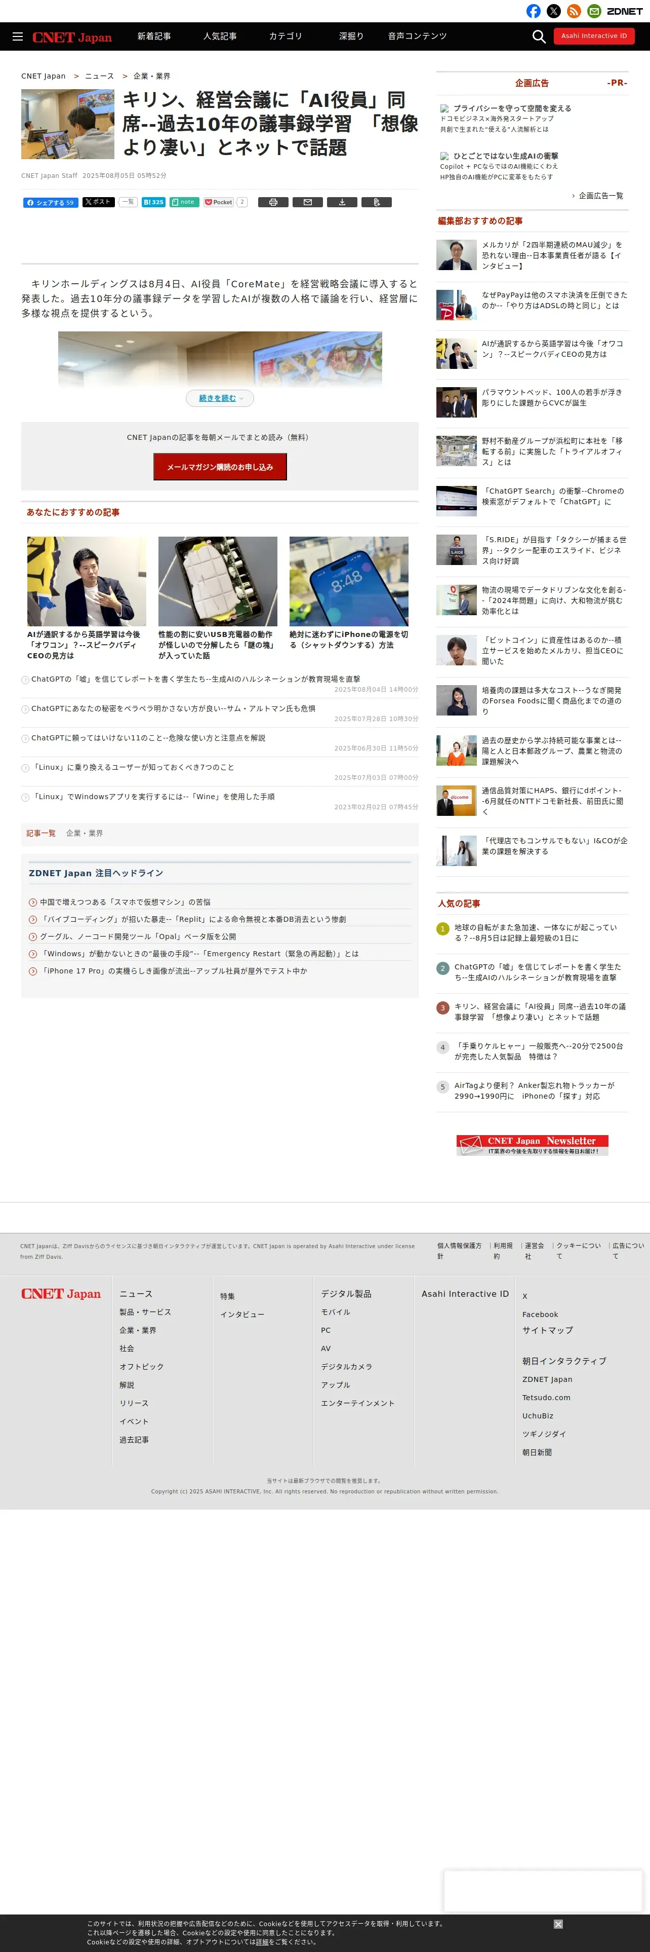Image resolution: width=650 pixels, height=1952 pixels.
Task: Open the X (Twitter) icon in top bar
Action: (554, 11)
